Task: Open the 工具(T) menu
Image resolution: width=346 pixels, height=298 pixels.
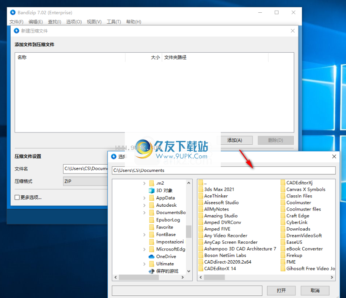Action: point(114,22)
